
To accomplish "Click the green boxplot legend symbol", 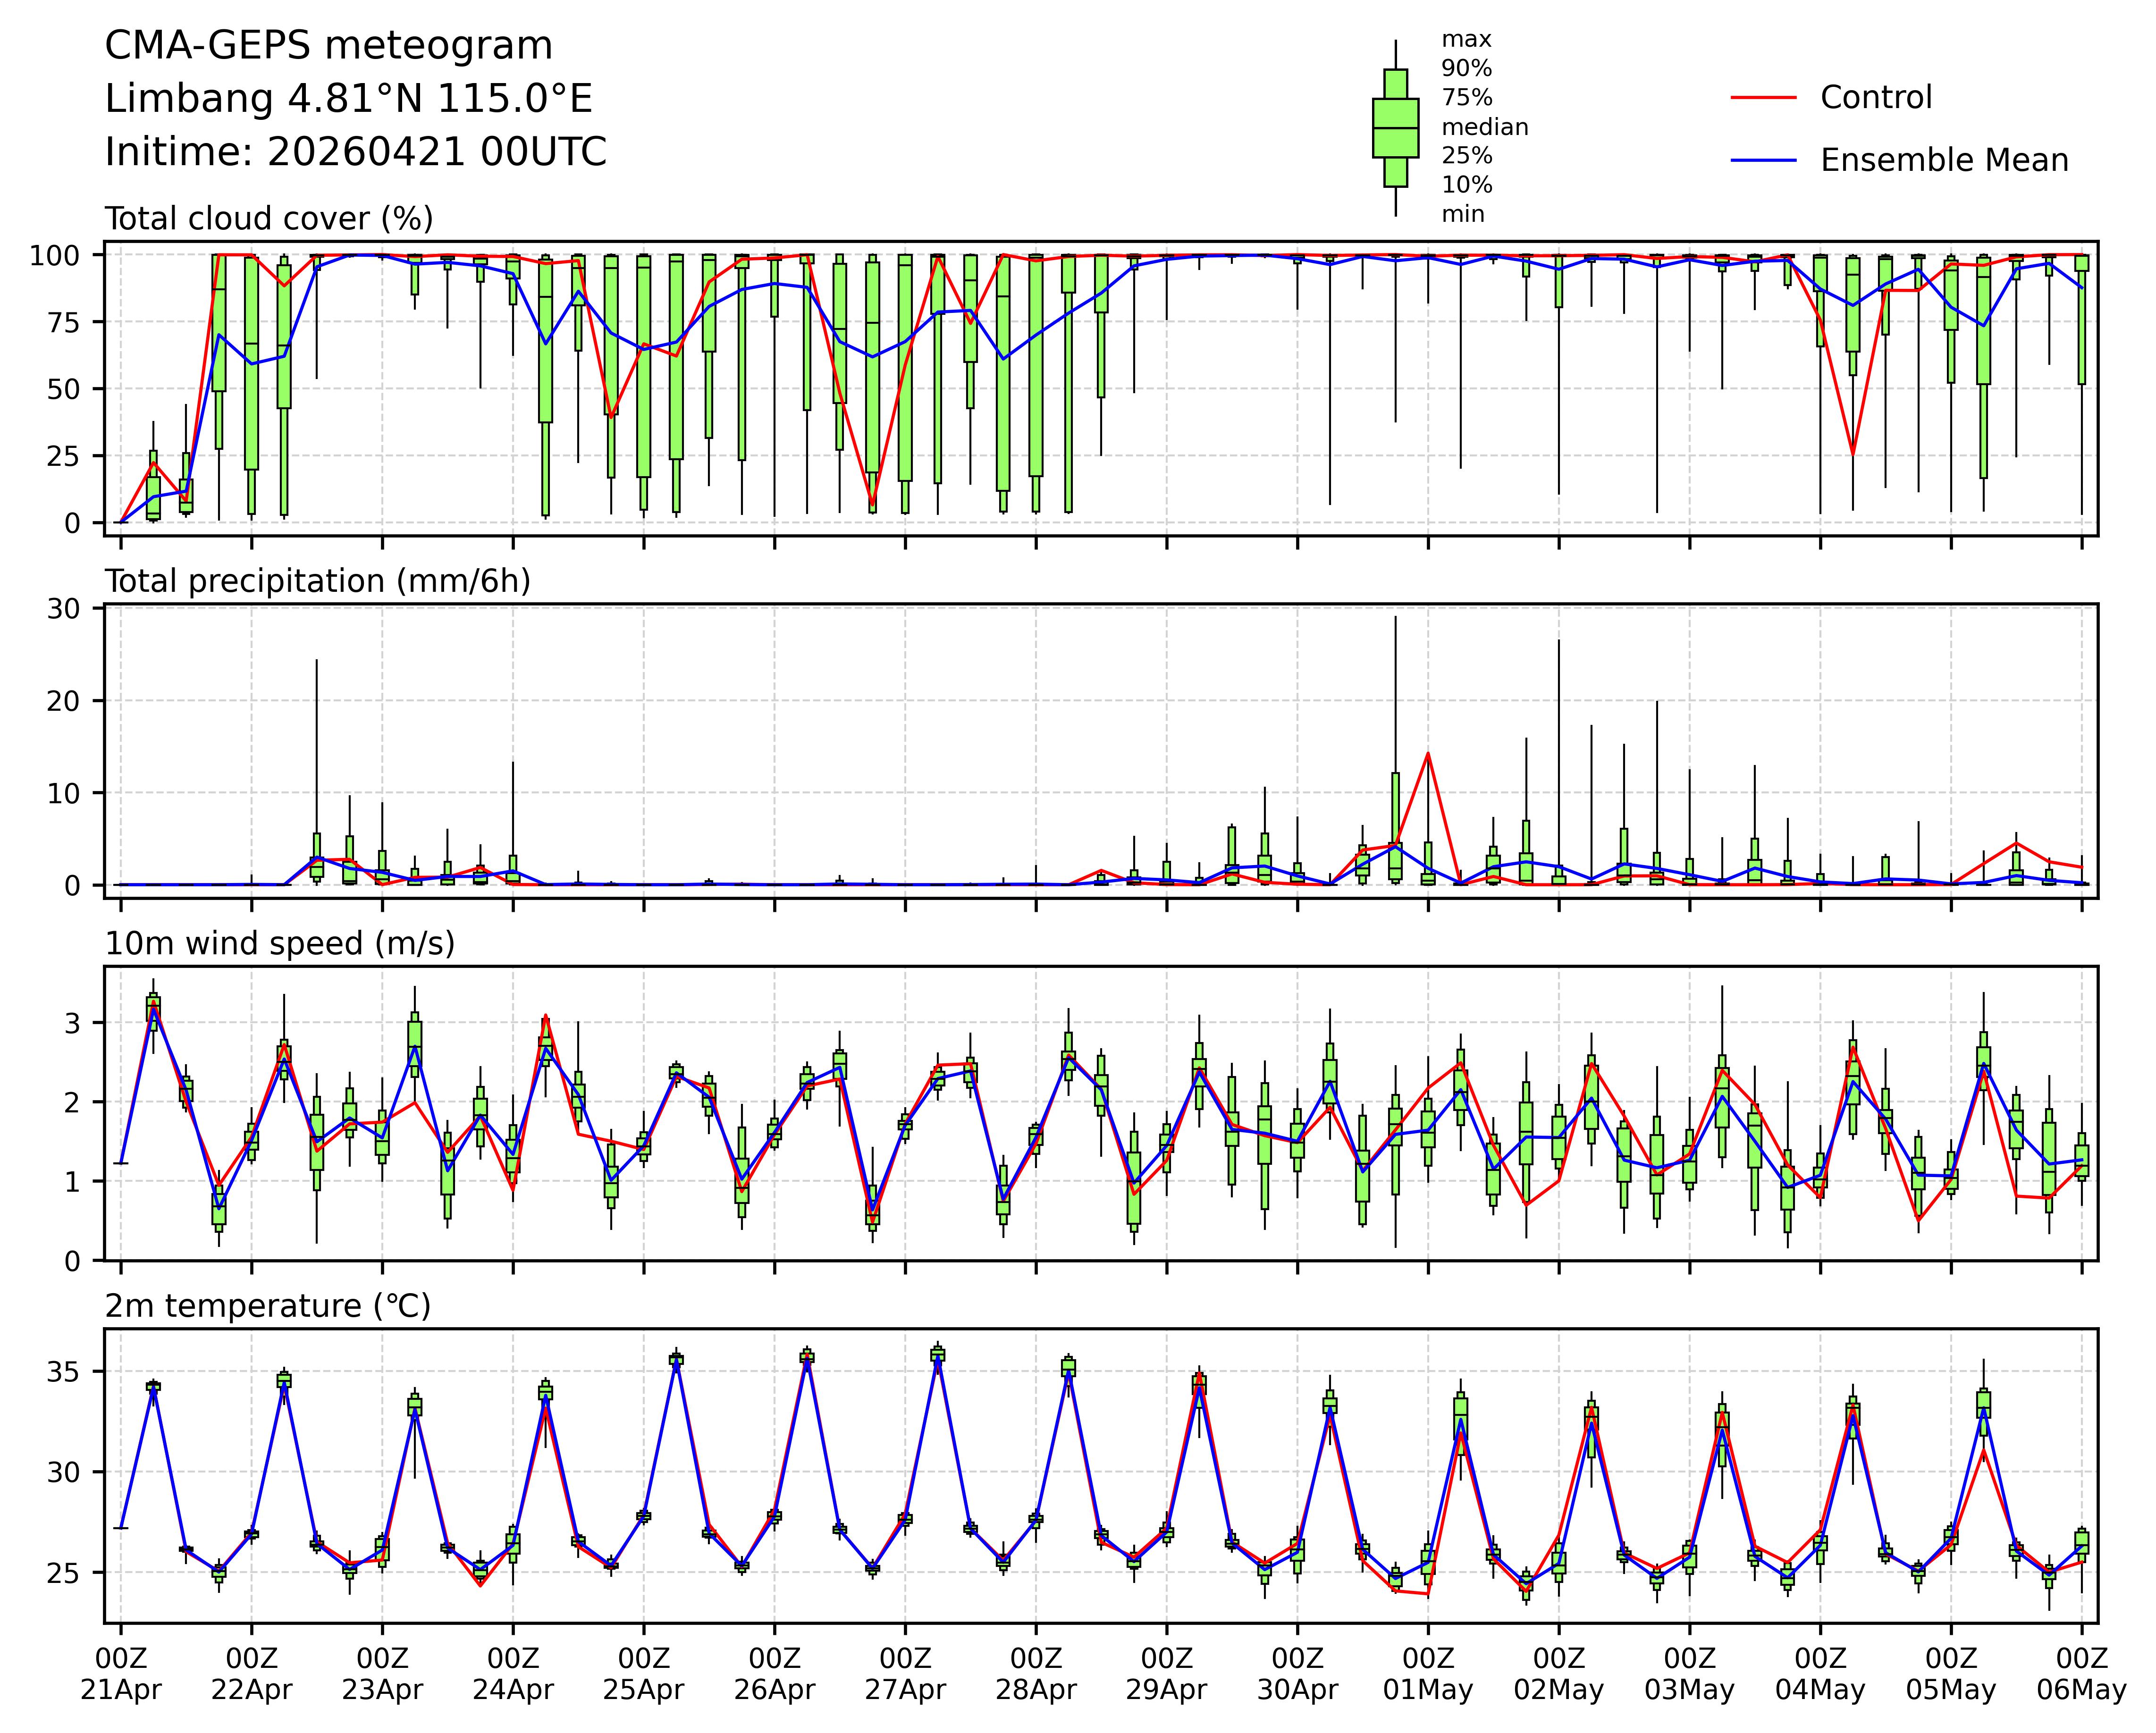I will 1395,128.
